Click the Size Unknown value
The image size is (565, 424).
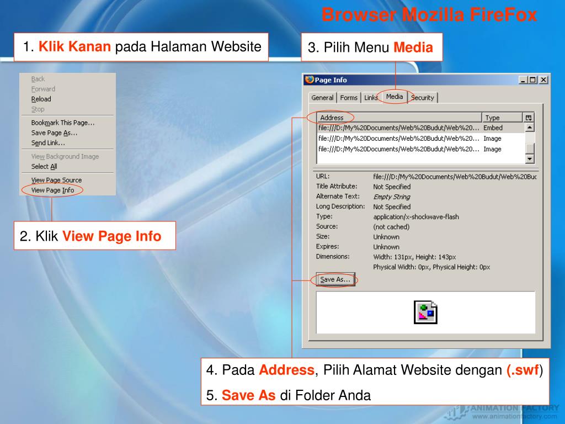(386, 237)
